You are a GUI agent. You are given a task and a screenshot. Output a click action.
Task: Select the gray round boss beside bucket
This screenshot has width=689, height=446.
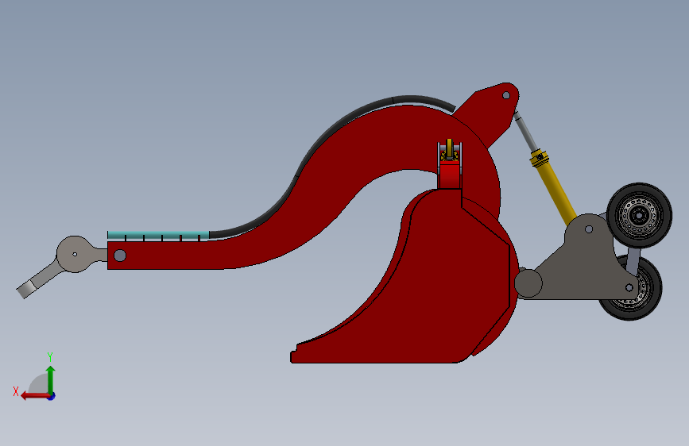pyautogui.click(x=528, y=283)
